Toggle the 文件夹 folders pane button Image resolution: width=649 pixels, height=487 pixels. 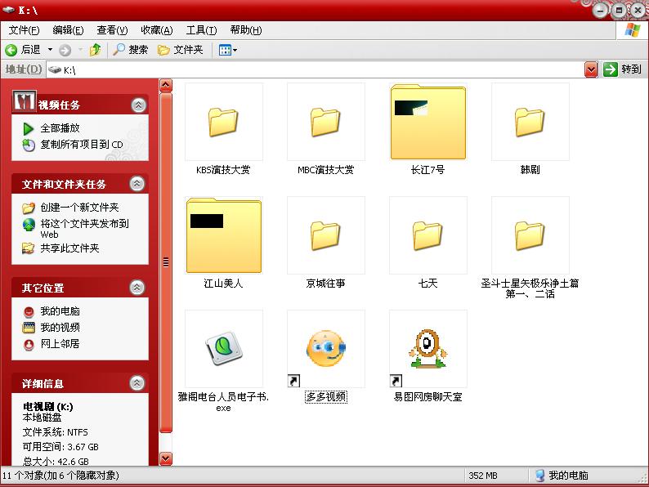pos(181,50)
